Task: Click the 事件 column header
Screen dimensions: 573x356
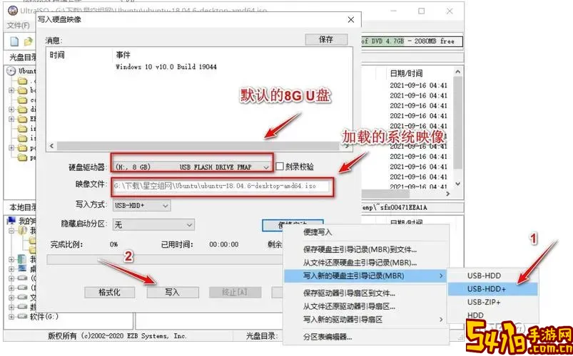Action: pos(123,55)
